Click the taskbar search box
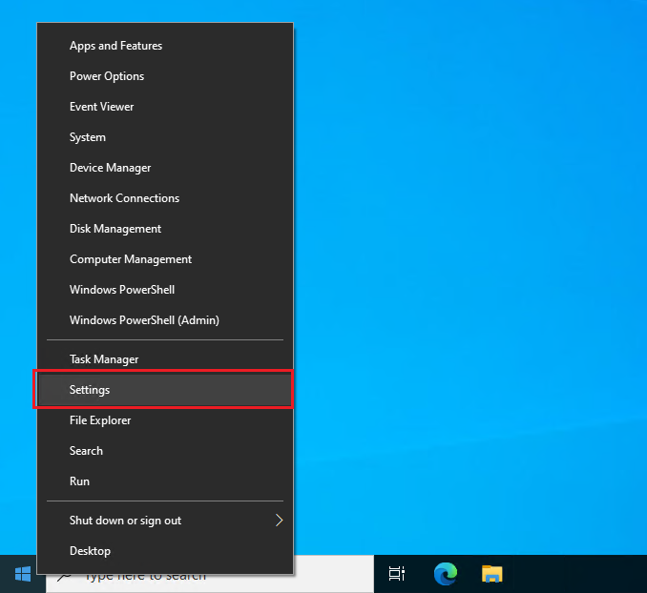 point(334,575)
